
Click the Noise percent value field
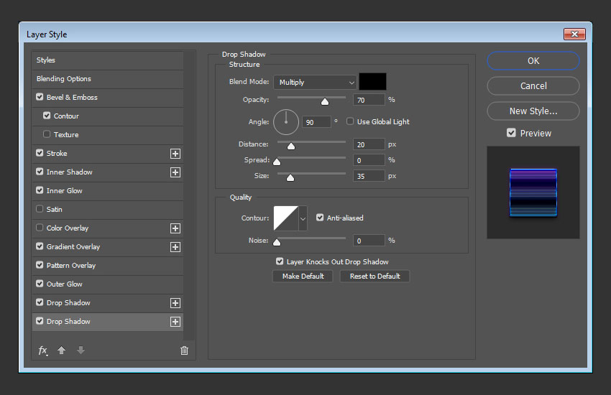tap(369, 241)
